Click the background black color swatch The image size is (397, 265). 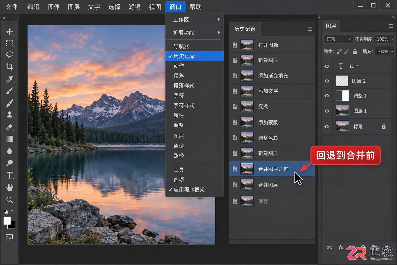point(12,226)
